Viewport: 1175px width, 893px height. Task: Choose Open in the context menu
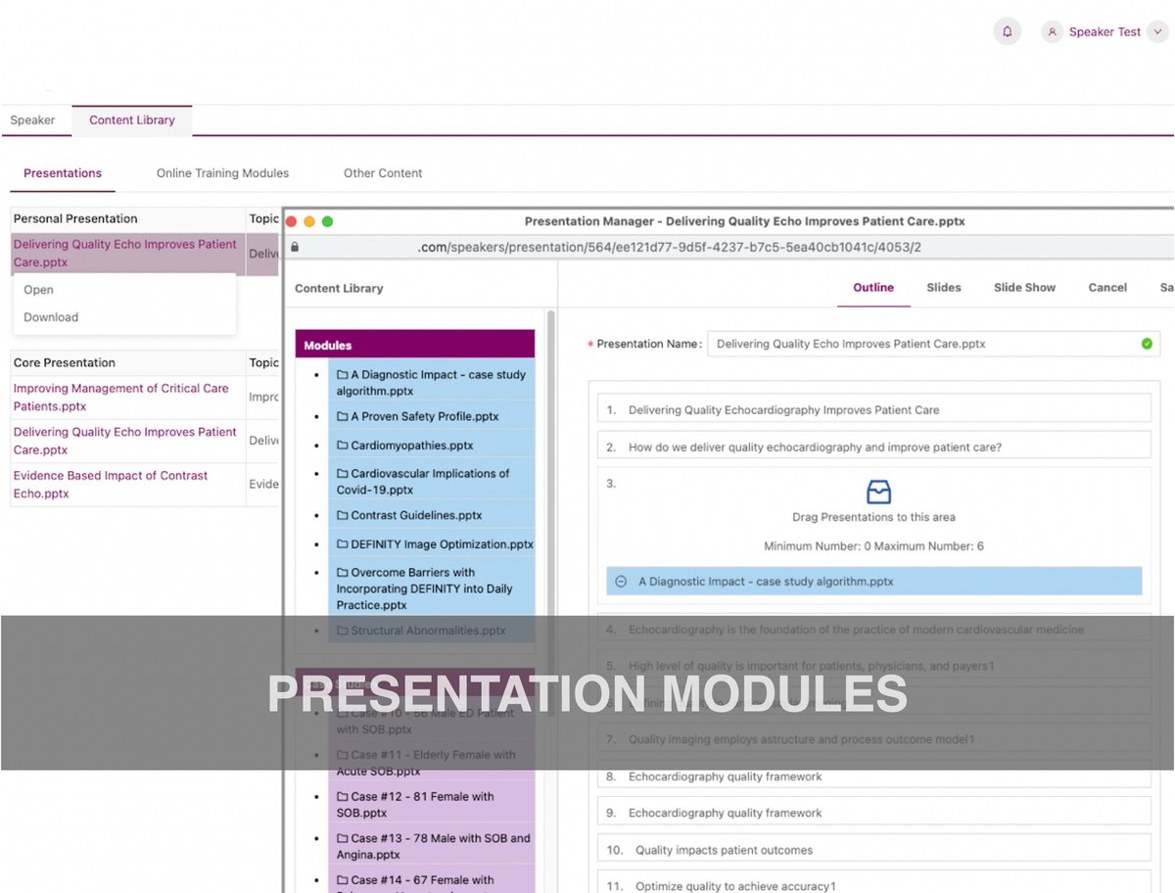point(37,290)
